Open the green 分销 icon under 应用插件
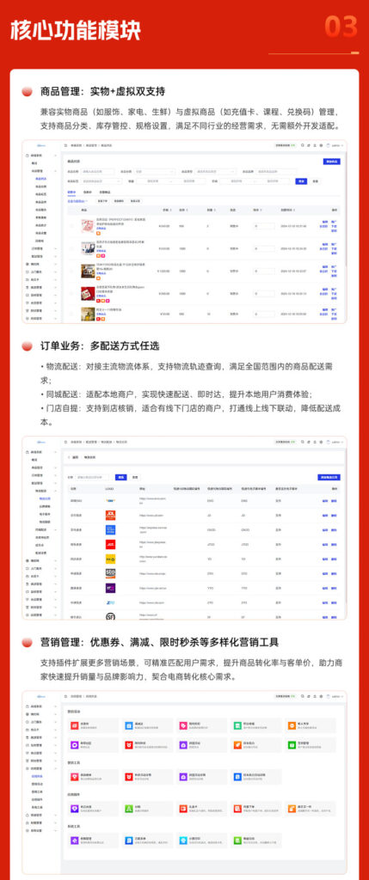 tap(128, 809)
